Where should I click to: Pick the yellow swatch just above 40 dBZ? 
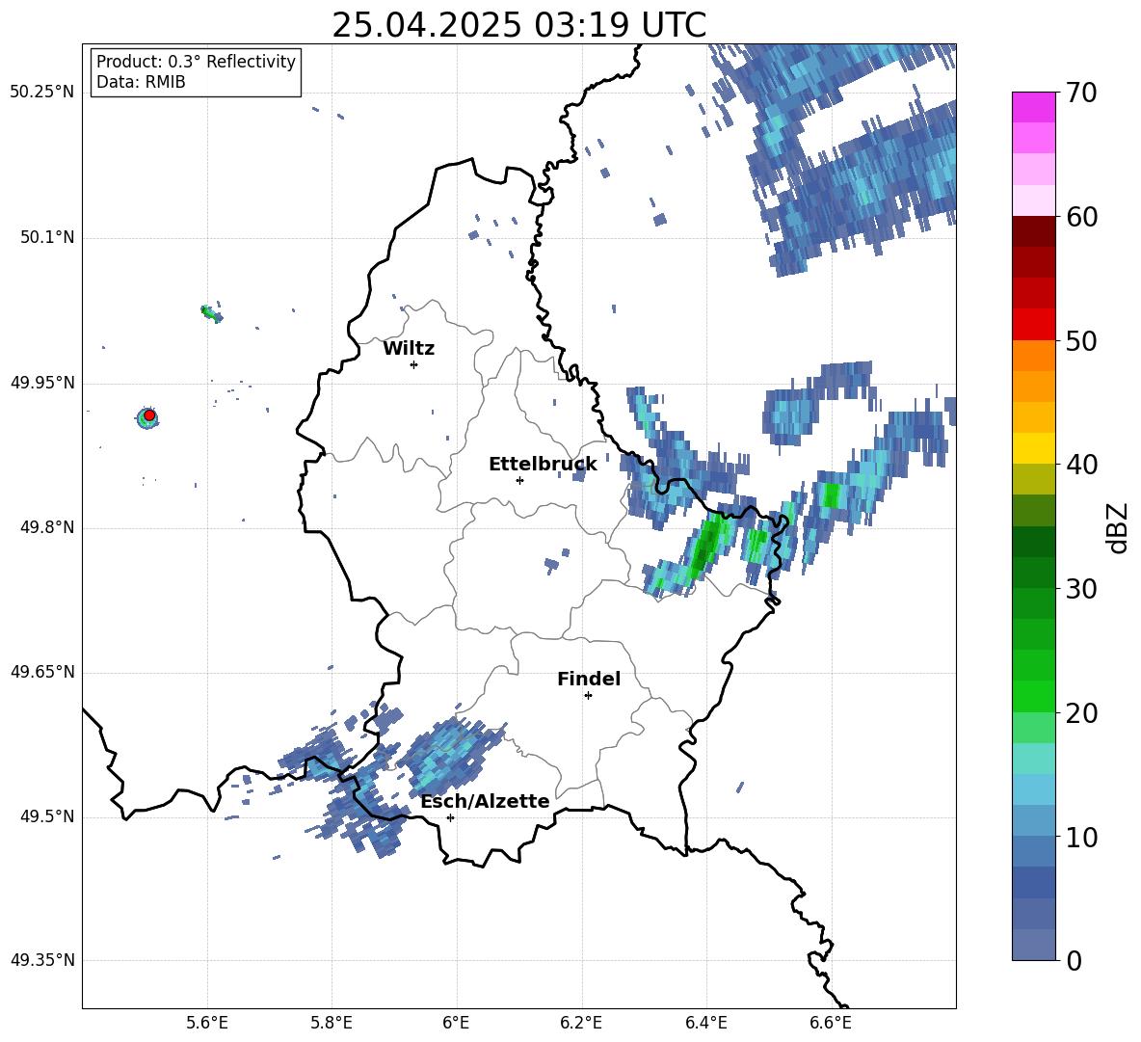tap(1033, 448)
